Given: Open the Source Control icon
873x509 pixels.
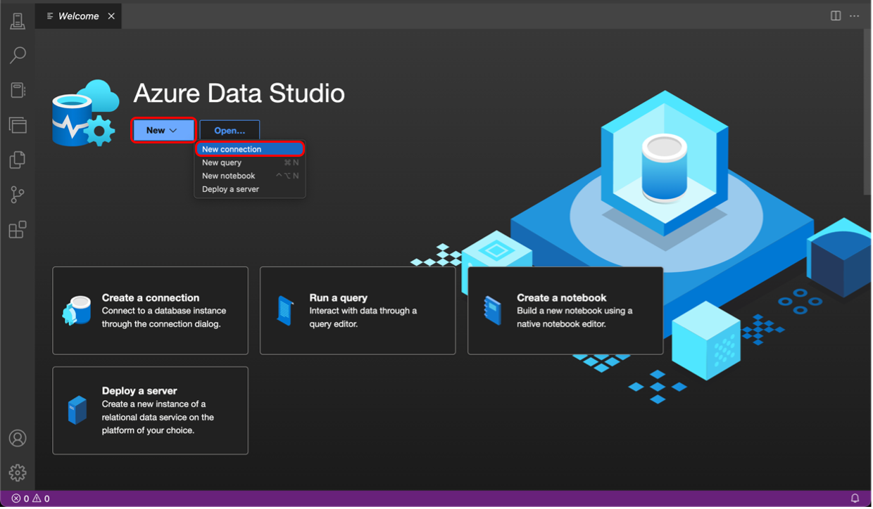Looking at the screenshot, I should [18, 195].
